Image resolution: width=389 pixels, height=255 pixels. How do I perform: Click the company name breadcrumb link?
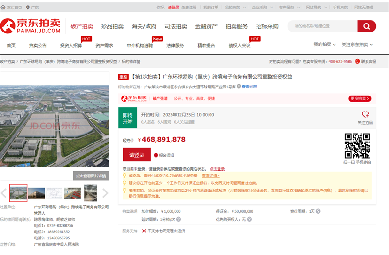click(68, 61)
